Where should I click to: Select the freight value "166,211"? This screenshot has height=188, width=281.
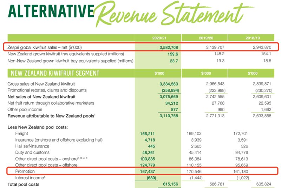click(147, 134)
